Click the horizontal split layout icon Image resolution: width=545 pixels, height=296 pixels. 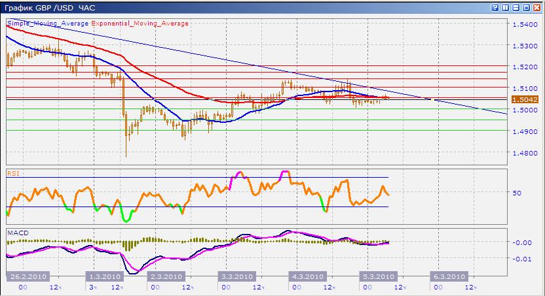[516, 7]
